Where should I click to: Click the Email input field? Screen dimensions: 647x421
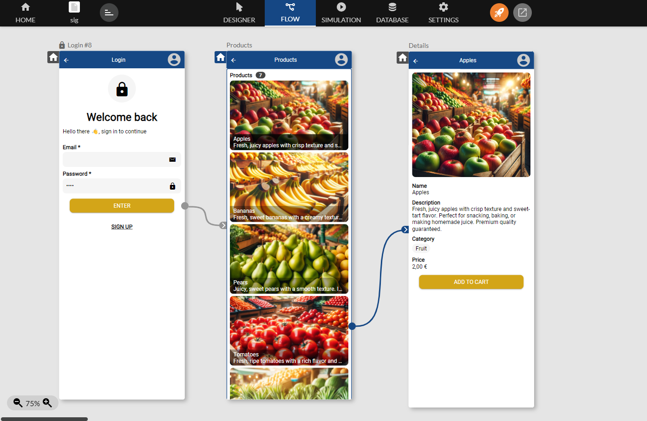122,159
